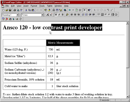Insert a table with the table icon

(x=57, y=10)
